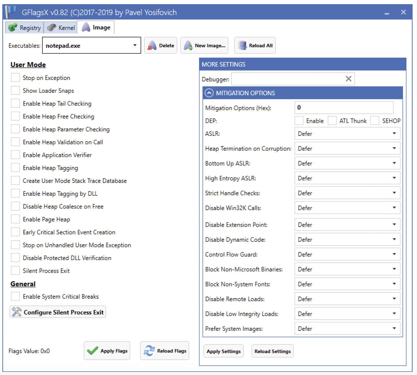Viewport: 417px width, 375px height.
Task: Click the tools icon on Configure Silent Process Exit
Action: pos(17,312)
